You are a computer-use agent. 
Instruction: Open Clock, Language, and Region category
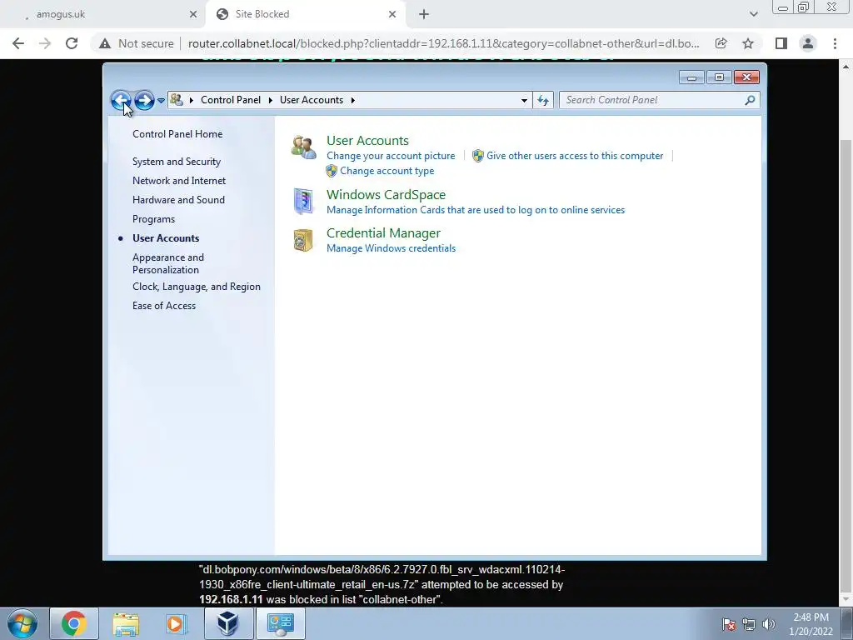point(197,287)
